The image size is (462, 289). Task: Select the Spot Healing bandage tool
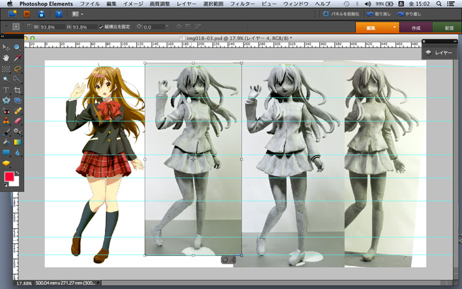click(x=18, y=111)
